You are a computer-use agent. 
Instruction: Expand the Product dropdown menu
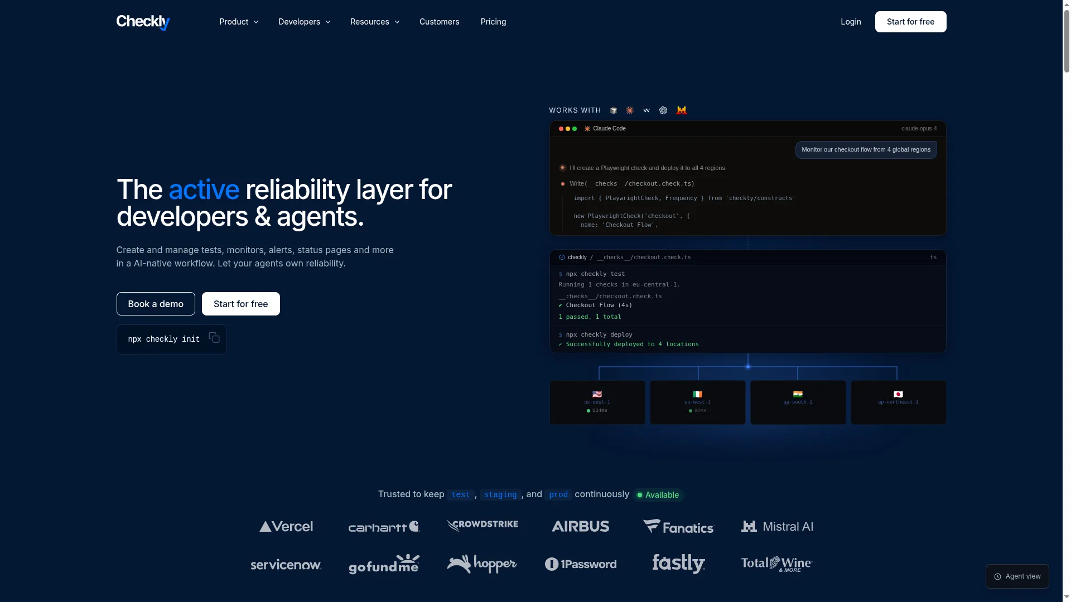click(239, 22)
